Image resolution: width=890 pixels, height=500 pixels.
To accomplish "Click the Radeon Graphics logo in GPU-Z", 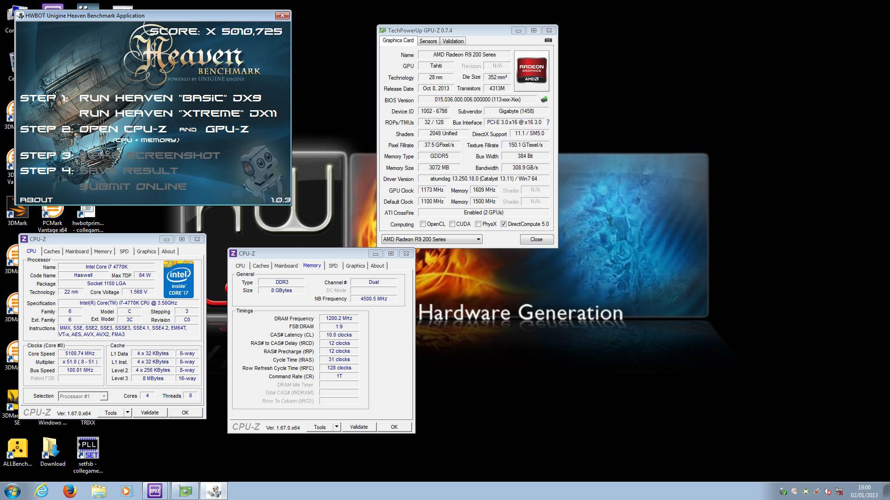I will tap(531, 70).
